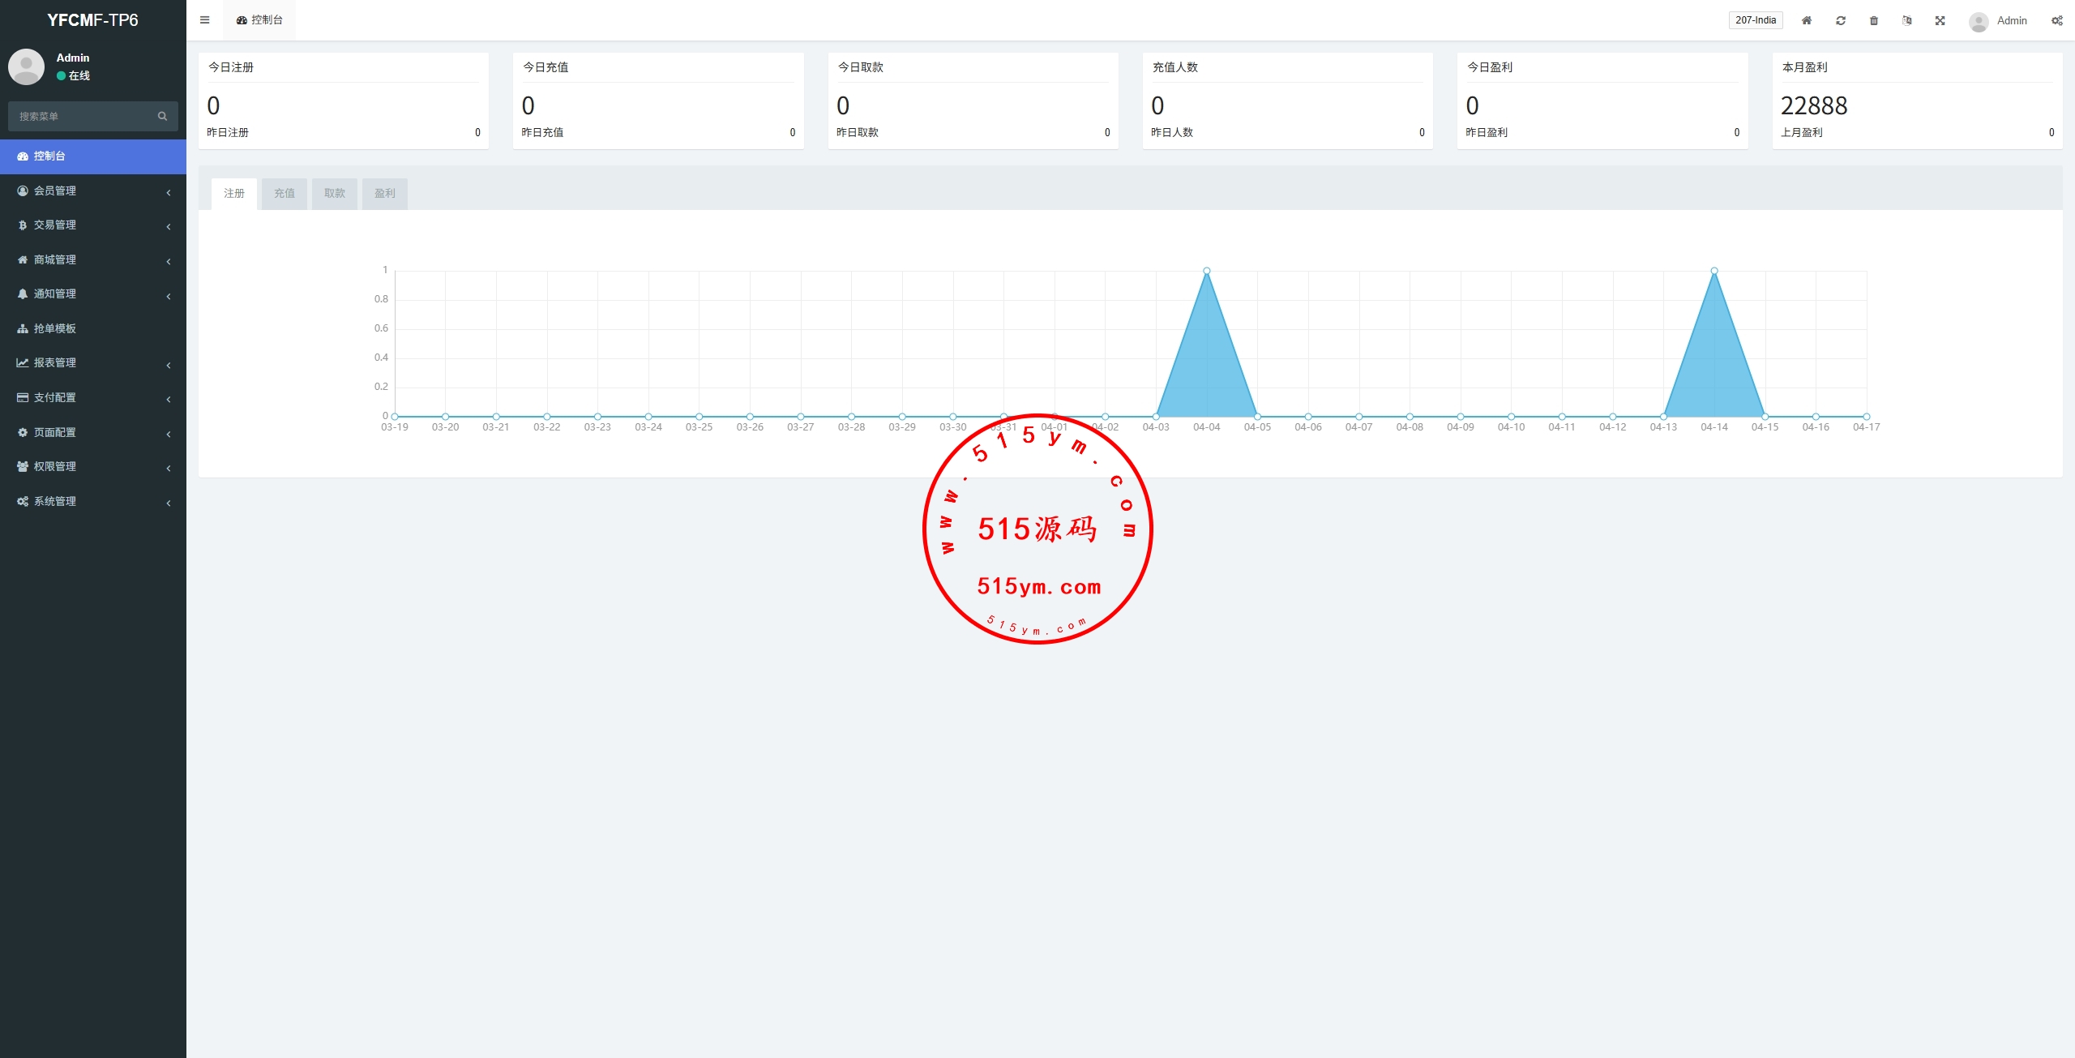
Task: Switch to the 盈利 chart tab
Action: click(x=385, y=194)
